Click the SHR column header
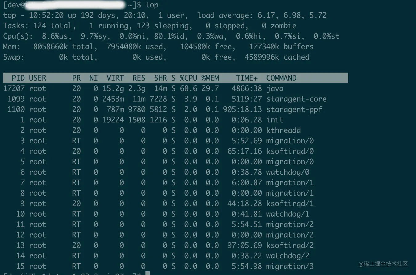Image resolution: width=416 pixels, height=275 pixels. pos(161,78)
